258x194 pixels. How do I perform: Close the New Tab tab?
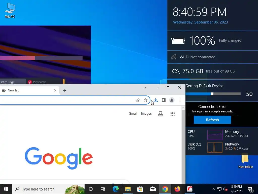pos(55,90)
